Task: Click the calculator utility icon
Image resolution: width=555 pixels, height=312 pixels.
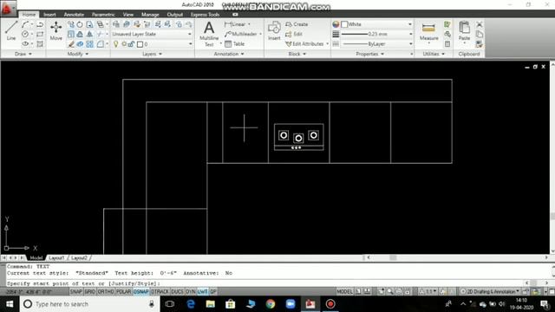Action: [447, 44]
